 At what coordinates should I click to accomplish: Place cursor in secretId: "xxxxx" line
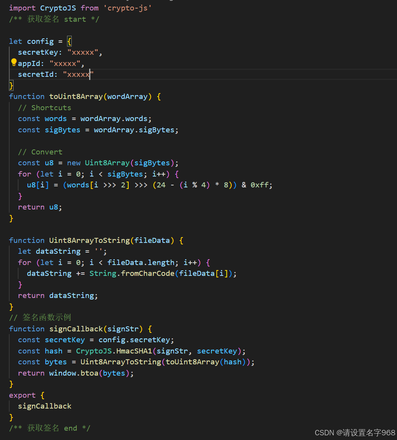pos(55,74)
